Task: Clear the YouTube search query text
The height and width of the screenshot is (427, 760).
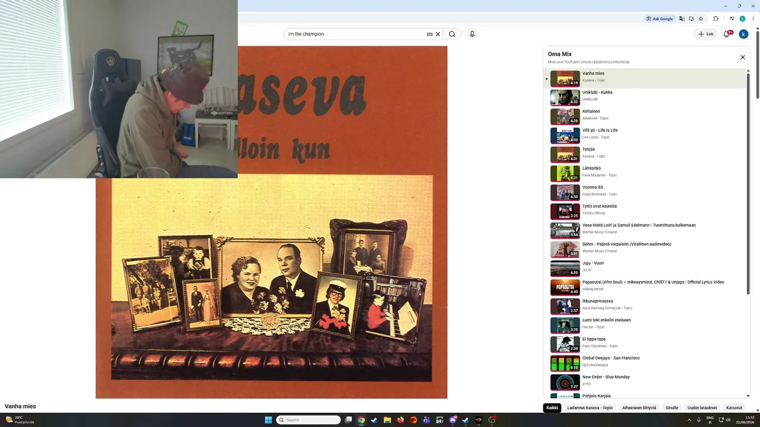Action: point(438,34)
